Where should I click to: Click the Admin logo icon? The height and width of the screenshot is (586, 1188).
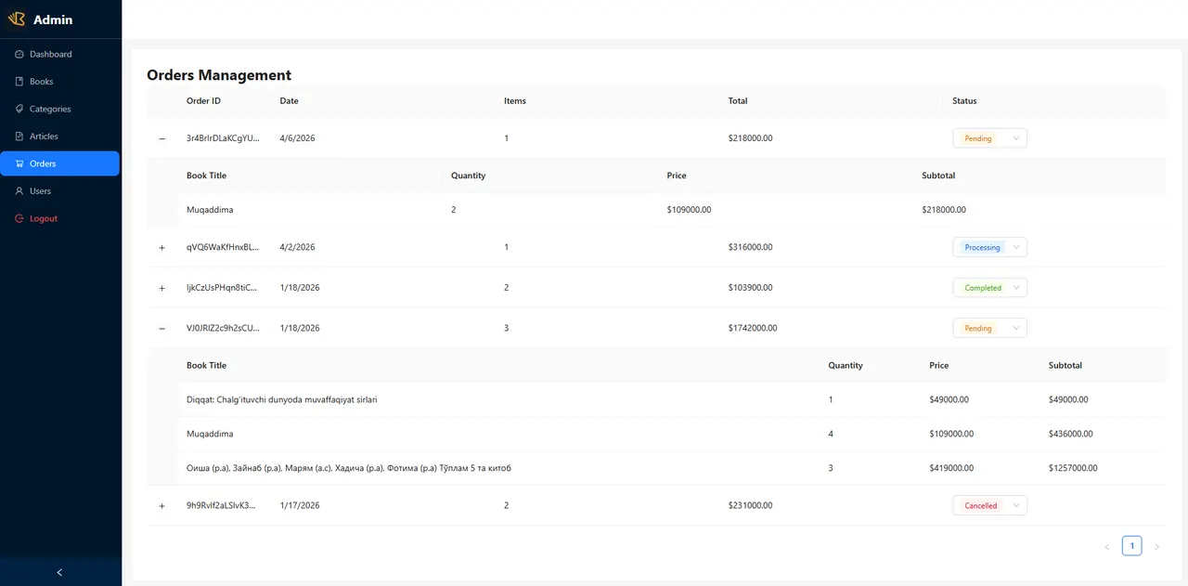(x=17, y=19)
